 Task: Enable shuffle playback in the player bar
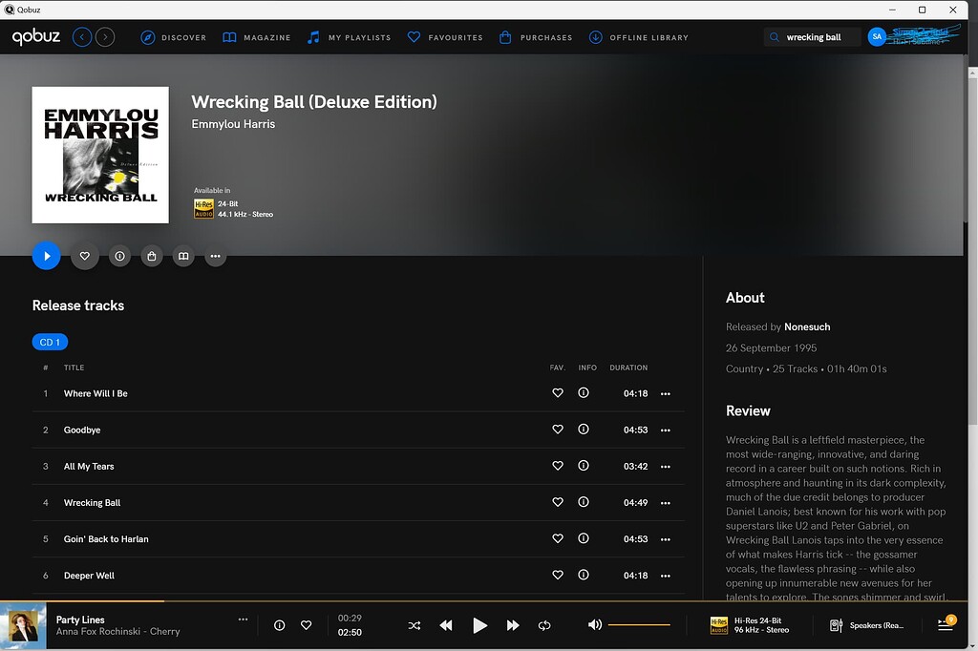coord(415,625)
